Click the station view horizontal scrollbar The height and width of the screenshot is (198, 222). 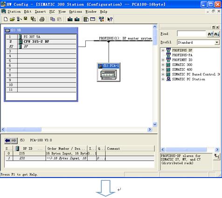[x=76, y=130]
